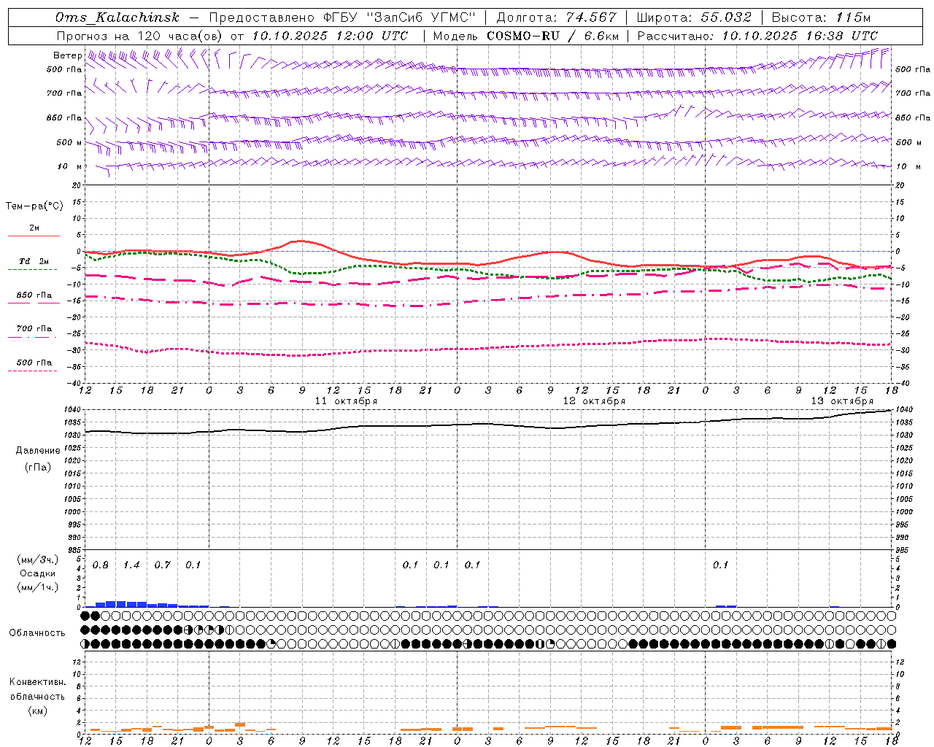Click the Давление pressure panel label
This screenshot has height=747, width=934.
pos(37,451)
